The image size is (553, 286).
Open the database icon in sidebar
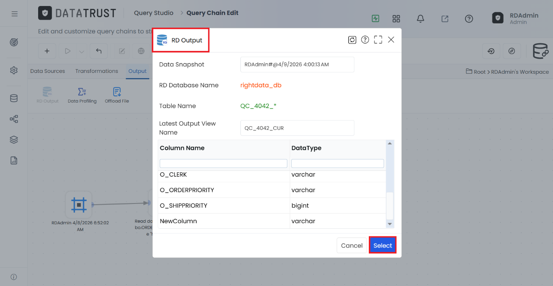[x=14, y=98]
